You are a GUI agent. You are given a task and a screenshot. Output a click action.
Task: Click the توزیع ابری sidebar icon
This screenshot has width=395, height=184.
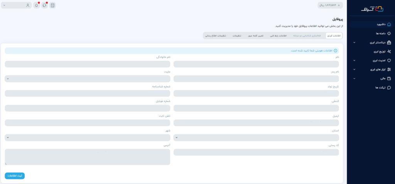[389, 51]
